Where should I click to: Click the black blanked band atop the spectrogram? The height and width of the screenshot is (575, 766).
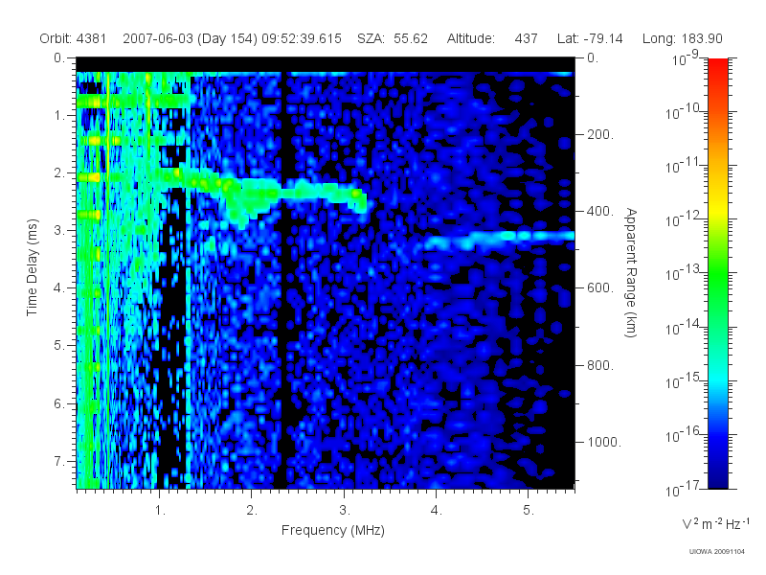click(x=326, y=65)
